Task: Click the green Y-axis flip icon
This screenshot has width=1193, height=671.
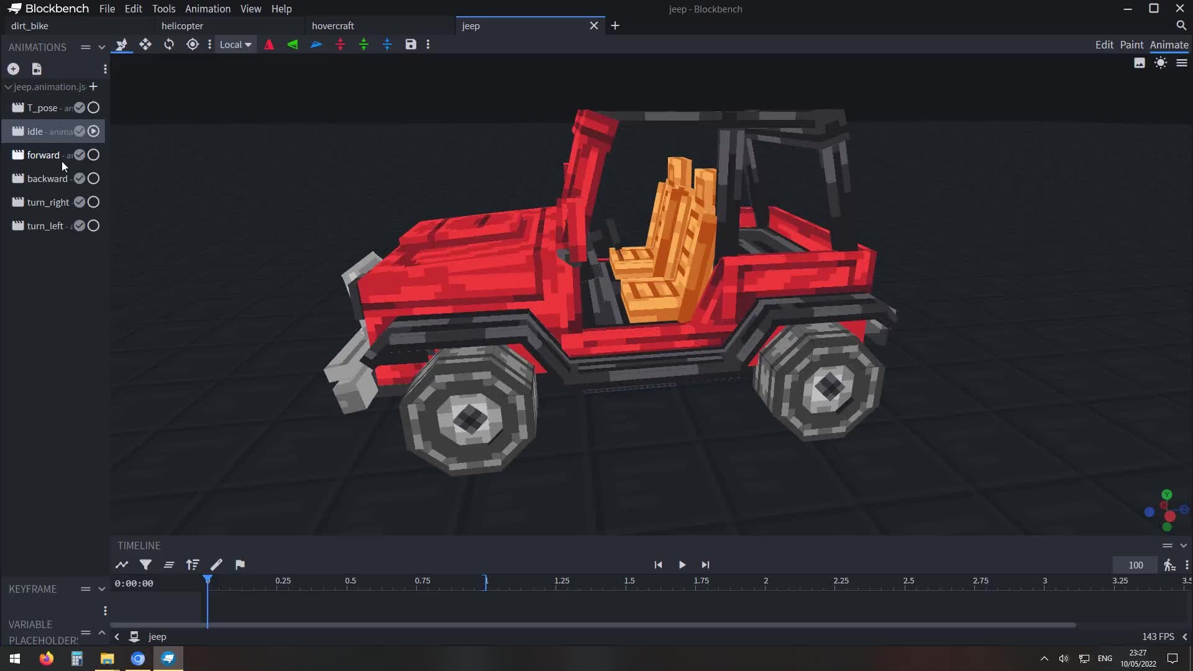Action: pos(293,44)
